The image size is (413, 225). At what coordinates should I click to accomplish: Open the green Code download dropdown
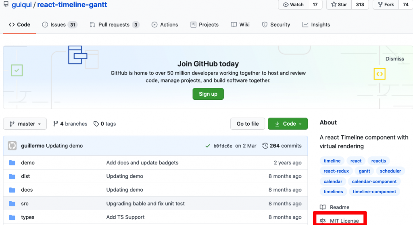[288, 124]
